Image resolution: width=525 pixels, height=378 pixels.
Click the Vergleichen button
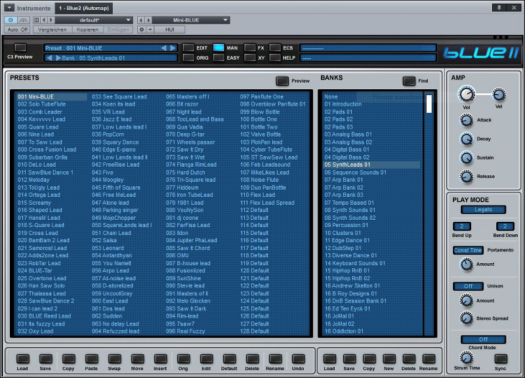tap(52, 30)
